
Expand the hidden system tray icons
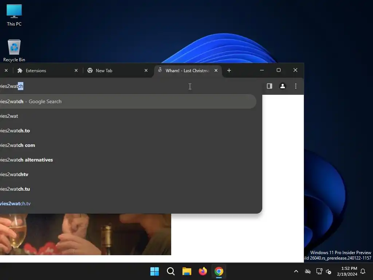point(296,271)
